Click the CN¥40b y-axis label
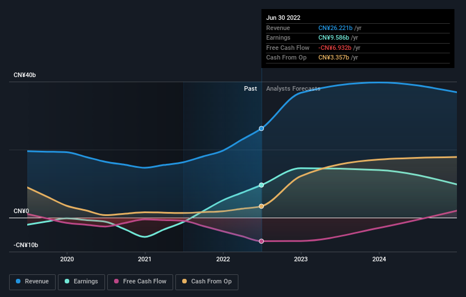 point(24,75)
